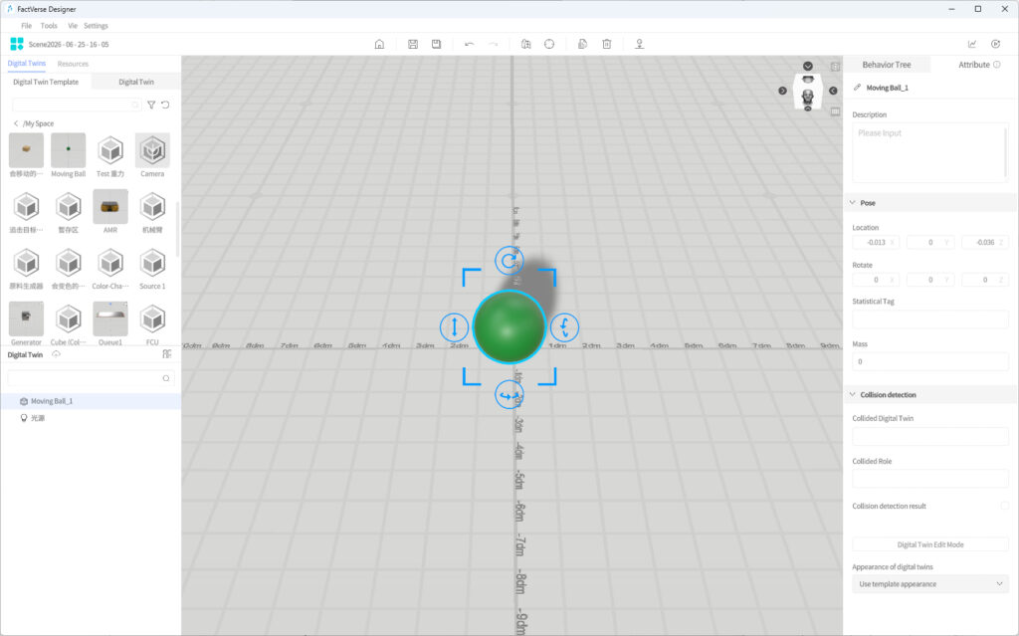Open the Attribute tab
The image size is (1019, 636).
click(974, 65)
